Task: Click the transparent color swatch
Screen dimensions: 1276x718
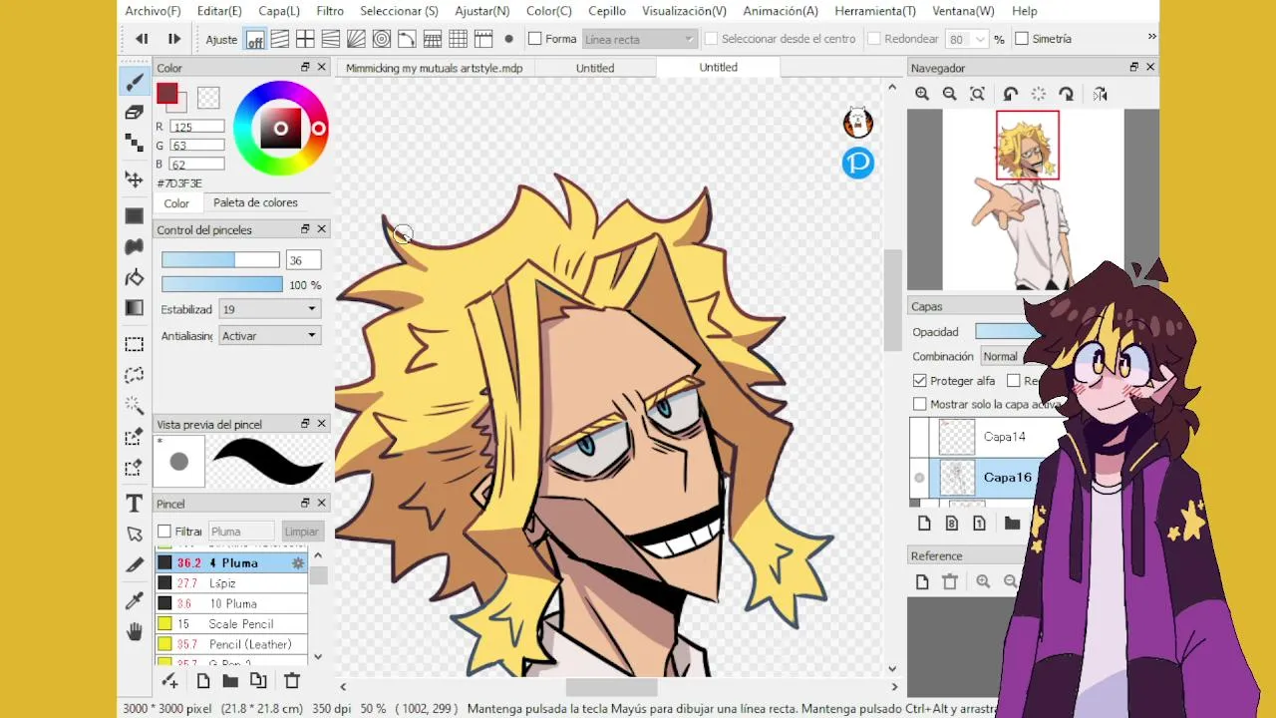Action: click(208, 98)
